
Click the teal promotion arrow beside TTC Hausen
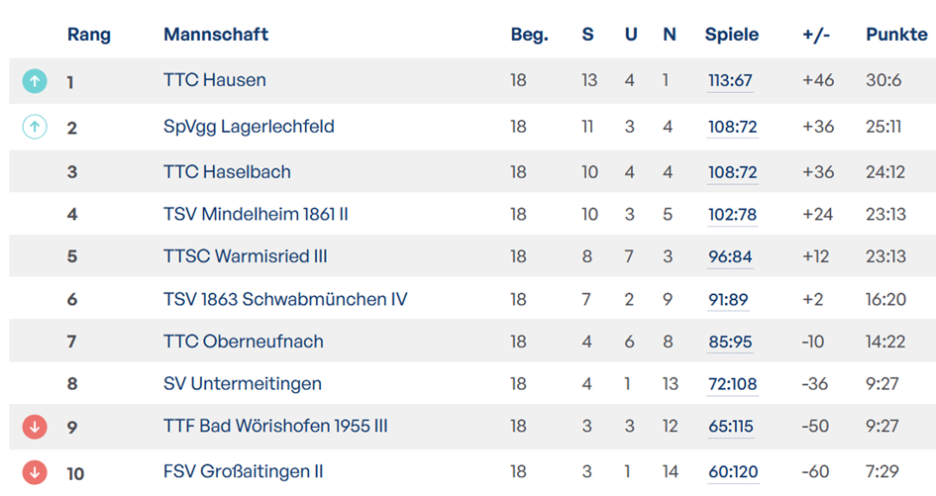click(35, 81)
